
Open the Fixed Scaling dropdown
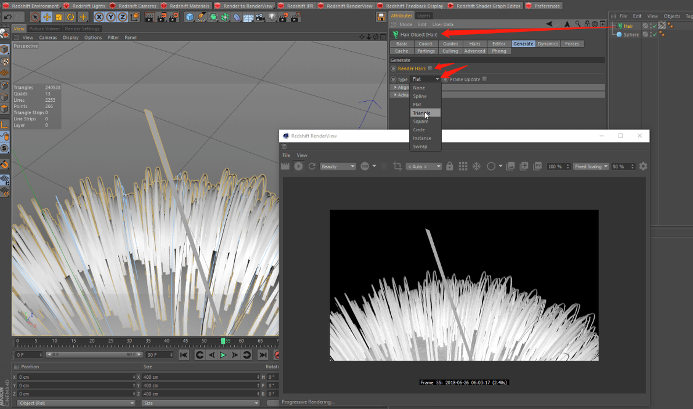pos(591,166)
